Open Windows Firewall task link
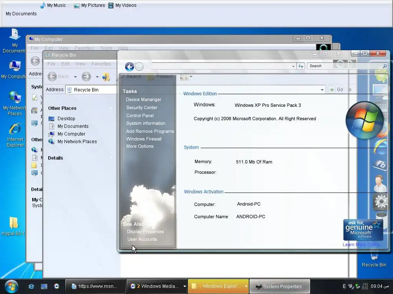393x294 pixels. 144,139
